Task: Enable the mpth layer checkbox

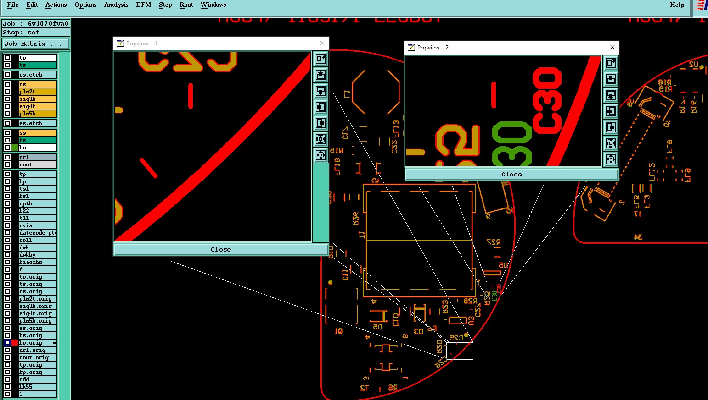Action: click(7, 203)
